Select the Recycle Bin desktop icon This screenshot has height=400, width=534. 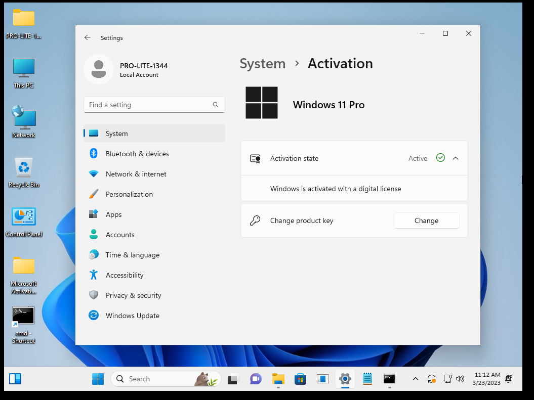coord(23,172)
